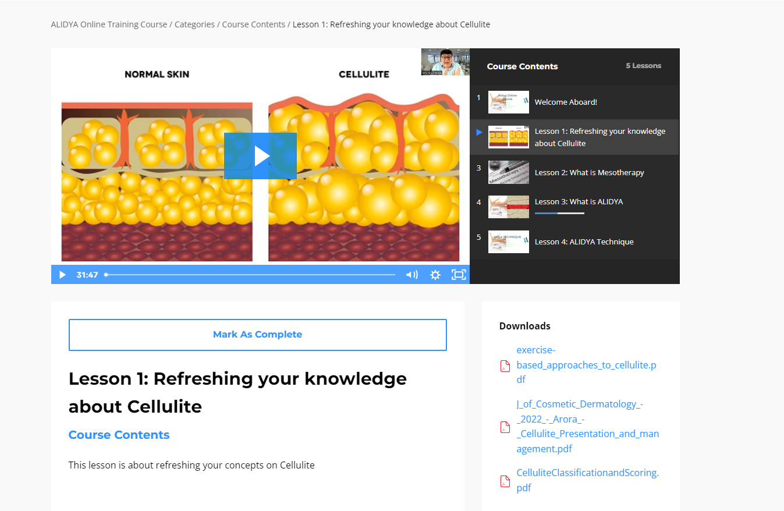Open ALIDYA Online Training Course breadcrumb
The height and width of the screenshot is (511, 784).
click(x=109, y=24)
